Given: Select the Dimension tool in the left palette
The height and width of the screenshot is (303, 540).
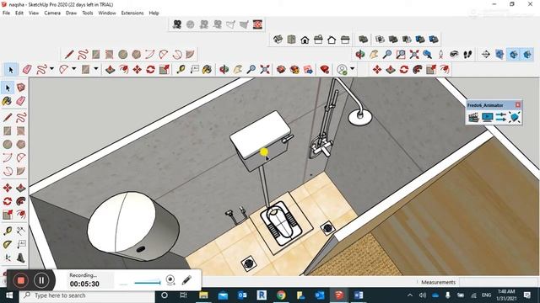Looking at the screenshot, I should coord(21,231).
